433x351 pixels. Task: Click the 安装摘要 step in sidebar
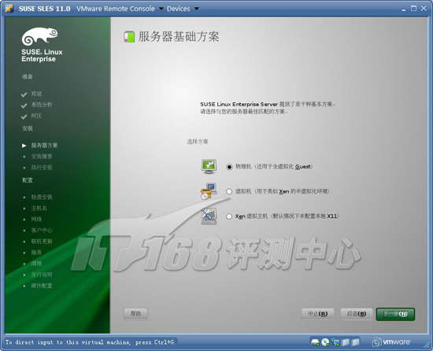click(42, 157)
